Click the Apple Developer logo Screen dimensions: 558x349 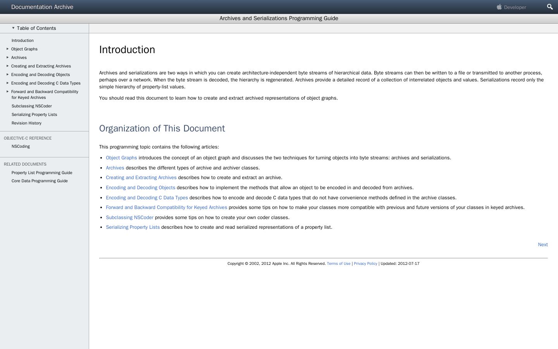pos(511,7)
